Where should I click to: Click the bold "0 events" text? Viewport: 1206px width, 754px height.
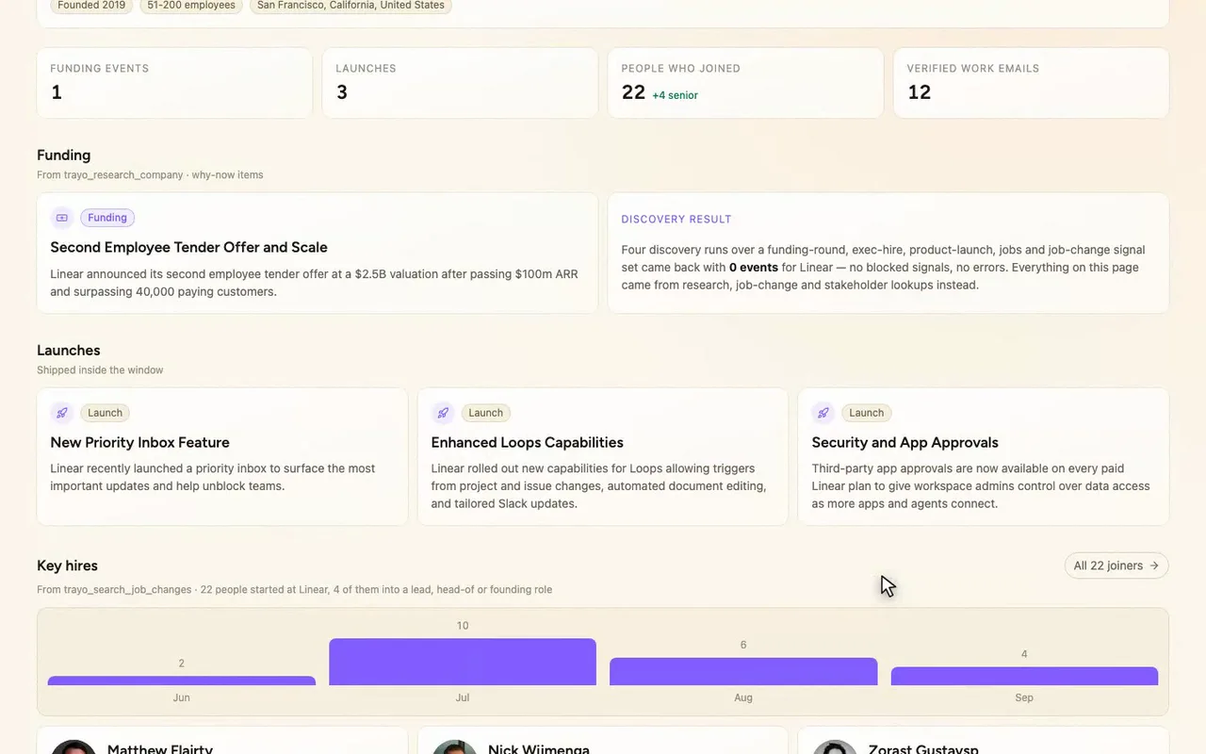(x=754, y=268)
